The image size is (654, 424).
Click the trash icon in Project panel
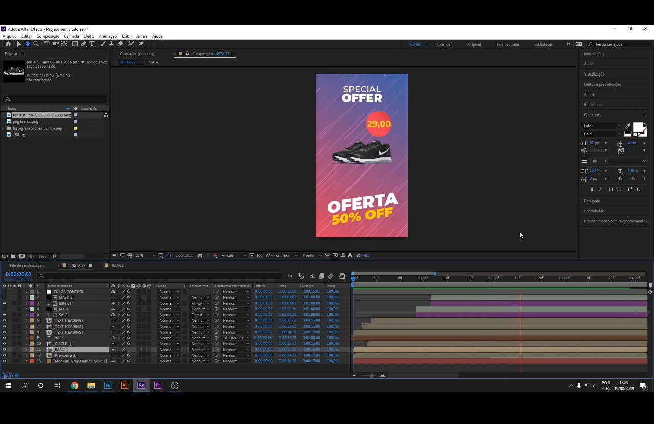[55, 256]
